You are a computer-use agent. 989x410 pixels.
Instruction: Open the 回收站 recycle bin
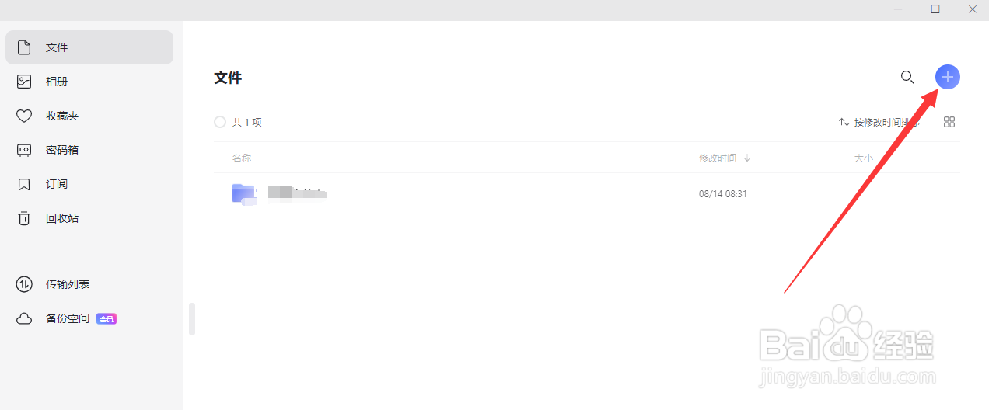pyautogui.click(x=61, y=218)
